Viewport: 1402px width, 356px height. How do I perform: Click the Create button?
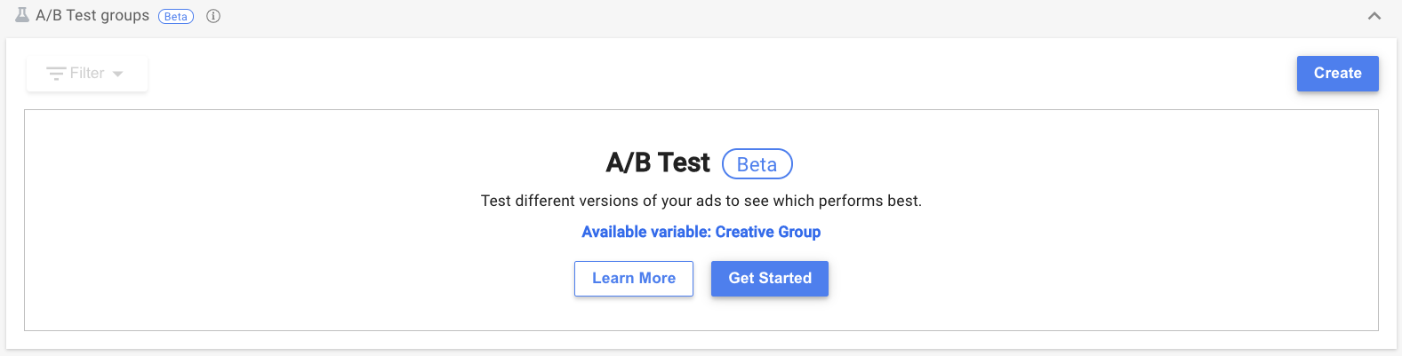[x=1337, y=74]
